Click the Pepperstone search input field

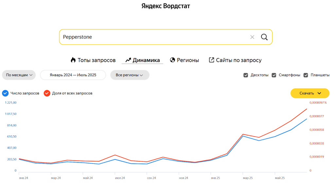[x=154, y=37]
